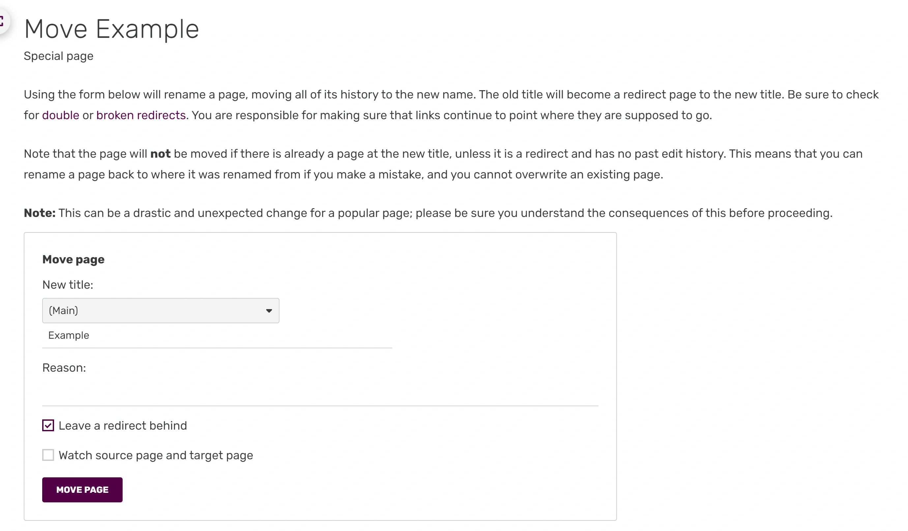This screenshot has width=908, height=531.
Task: Click the partially visible fullscreen toggle icon
Action: point(2,21)
